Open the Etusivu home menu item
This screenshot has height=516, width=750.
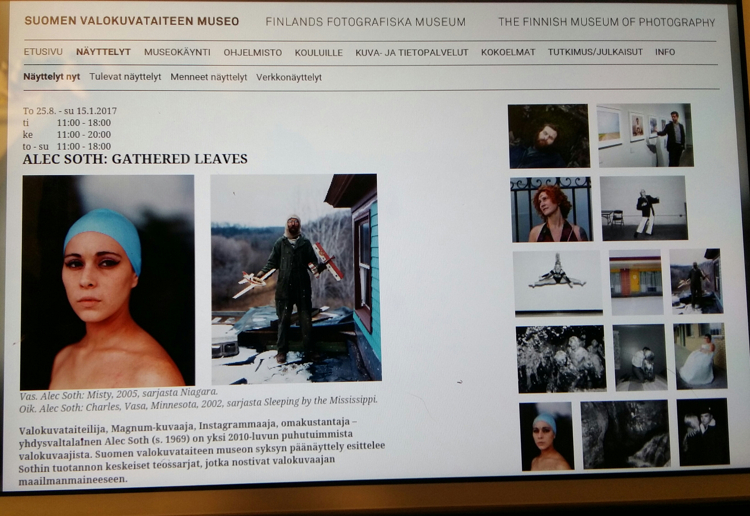pyautogui.click(x=43, y=52)
